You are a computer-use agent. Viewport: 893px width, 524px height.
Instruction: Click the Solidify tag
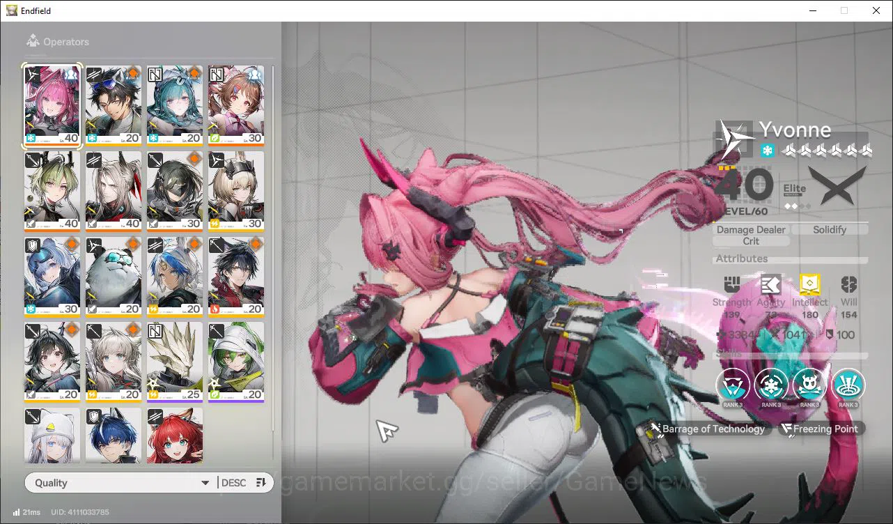pos(829,229)
